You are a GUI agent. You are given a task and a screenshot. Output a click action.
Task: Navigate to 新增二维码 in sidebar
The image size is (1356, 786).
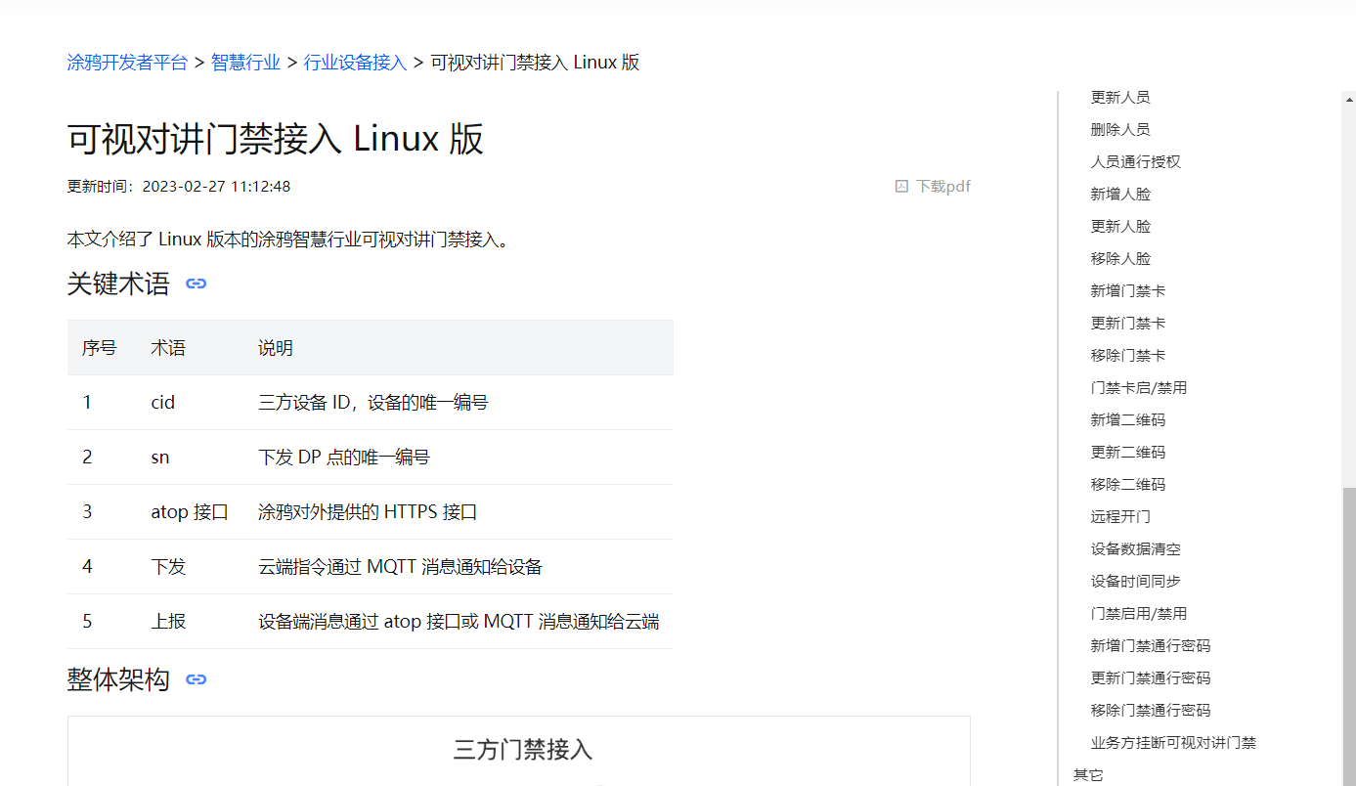tap(1128, 419)
